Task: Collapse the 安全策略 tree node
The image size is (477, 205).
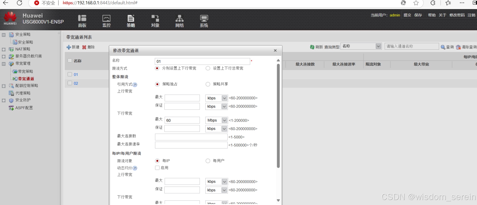Action: [4, 35]
